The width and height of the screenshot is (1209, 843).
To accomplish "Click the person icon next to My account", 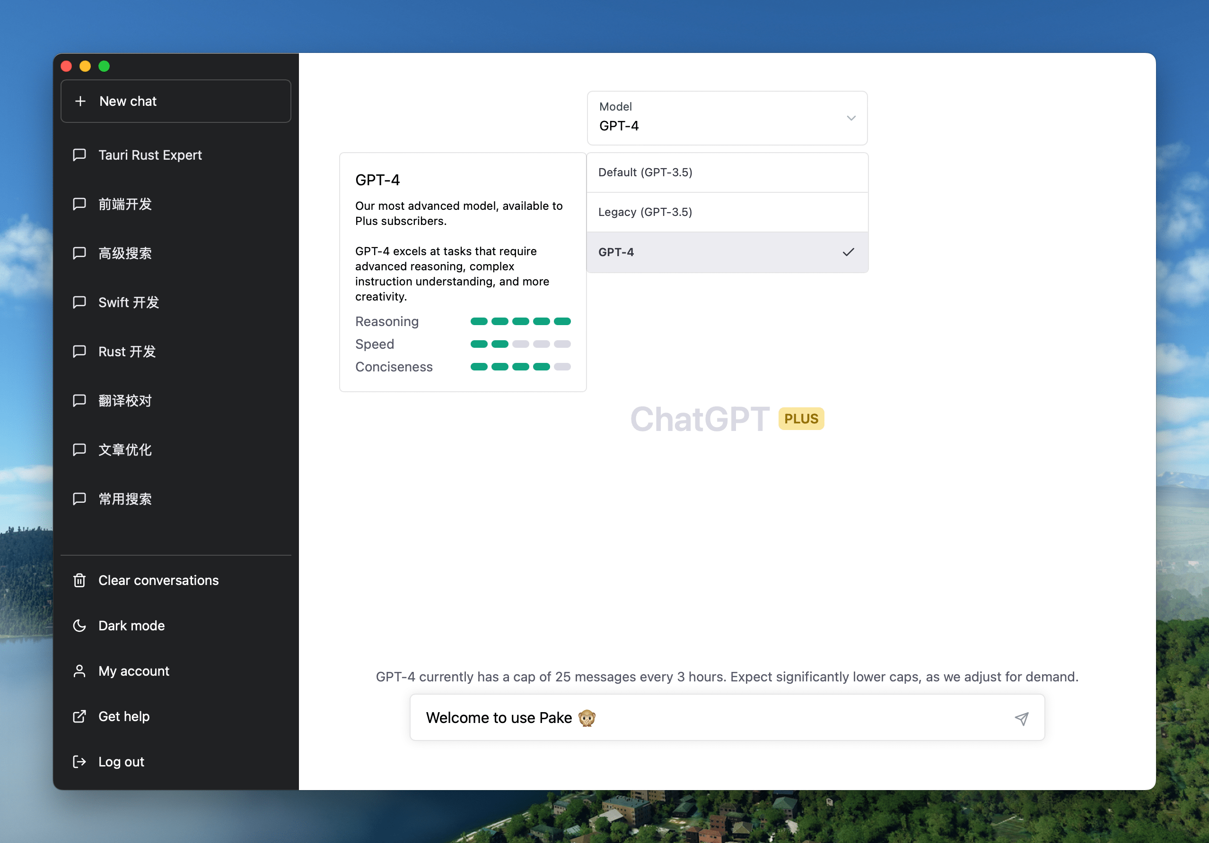I will pos(79,671).
